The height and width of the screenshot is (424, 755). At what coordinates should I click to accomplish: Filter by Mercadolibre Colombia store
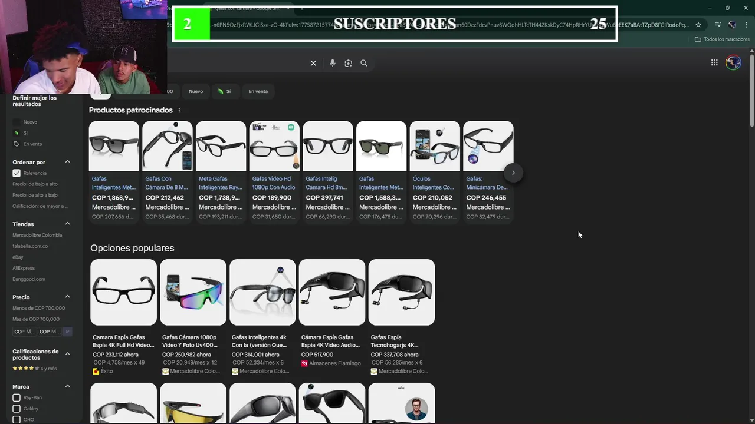point(37,235)
